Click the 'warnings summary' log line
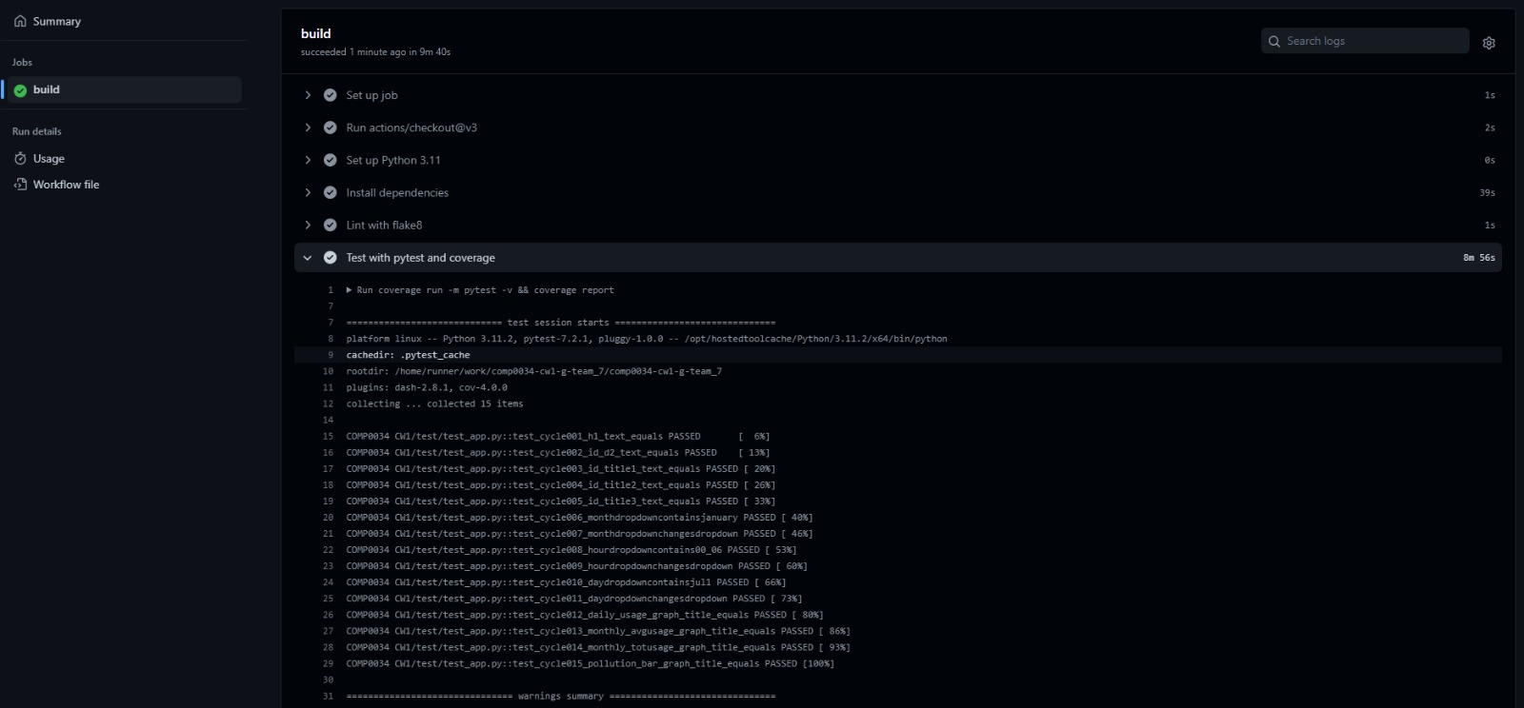1524x708 pixels. (561, 697)
